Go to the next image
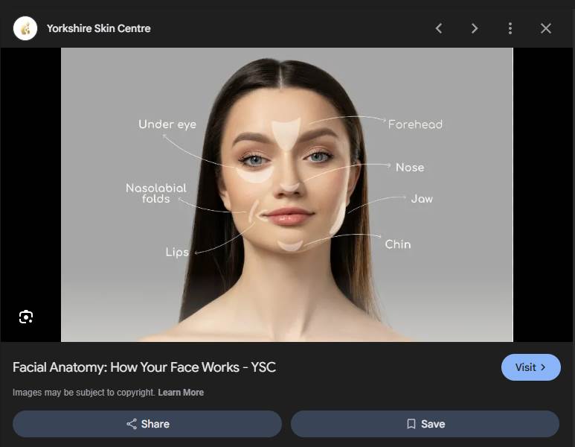 [475, 28]
